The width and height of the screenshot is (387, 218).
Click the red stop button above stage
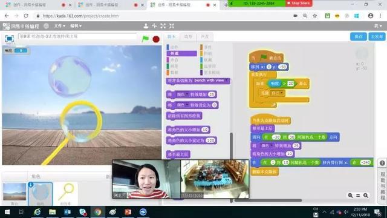(156, 39)
